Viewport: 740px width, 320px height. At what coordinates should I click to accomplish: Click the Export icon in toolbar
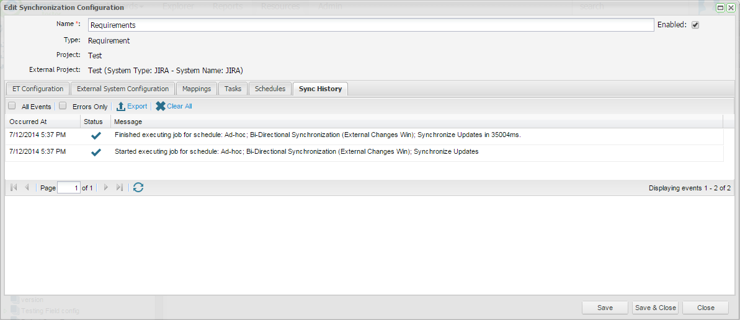click(x=121, y=106)
